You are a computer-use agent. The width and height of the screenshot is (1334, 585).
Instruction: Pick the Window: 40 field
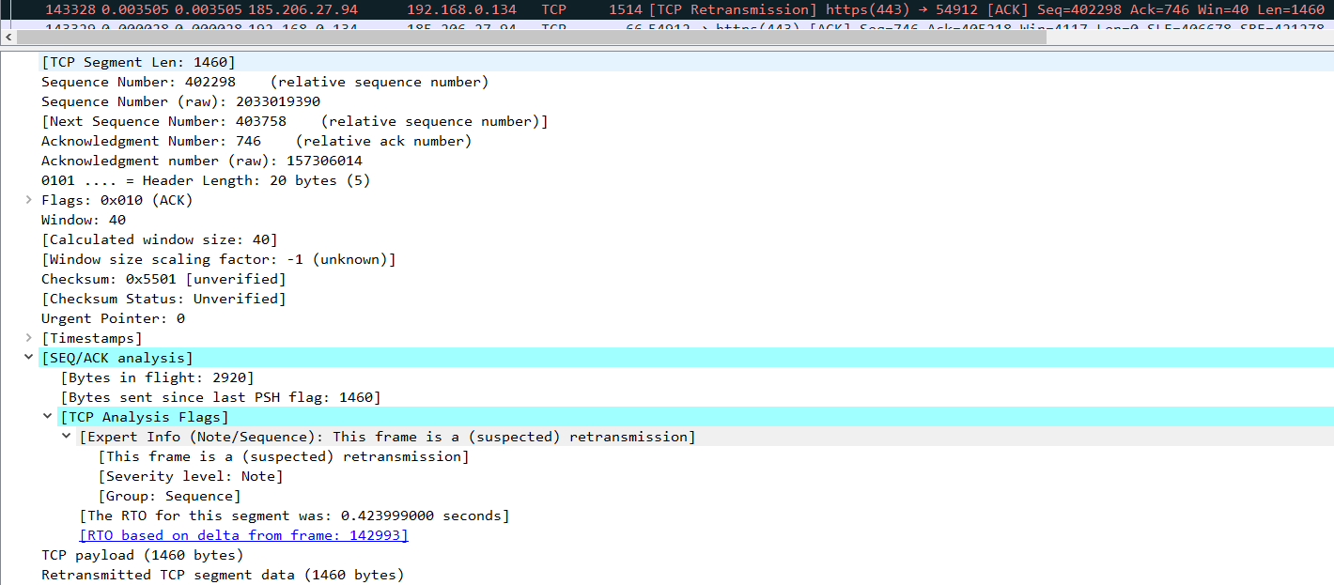[x=83, y=220]
